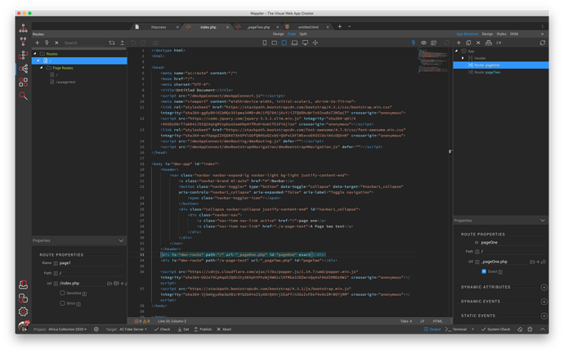Switch editor to Split view

(x=303, y=34)
